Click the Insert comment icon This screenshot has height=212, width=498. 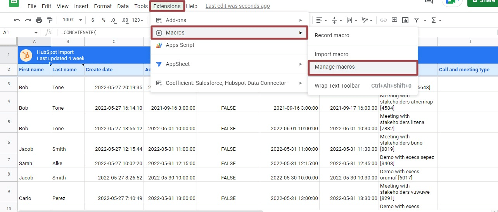tap(394, 20)
